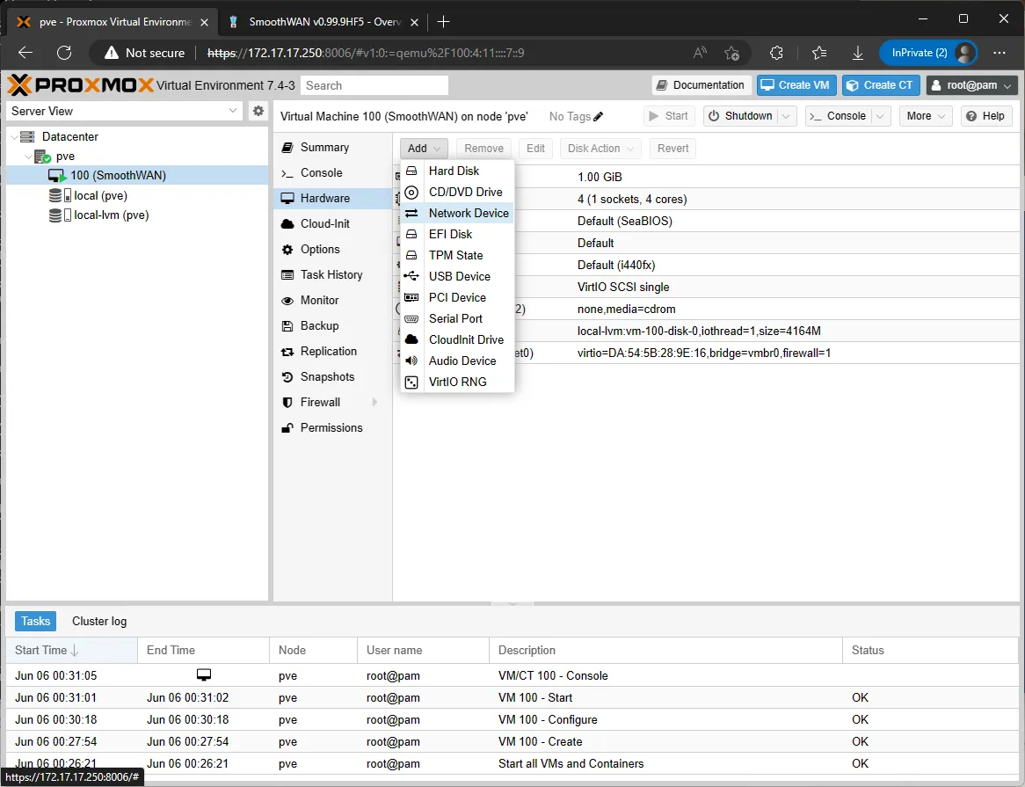This screenshot has width=1025, height=787.
Task: Open the Firewall section
Action: coord(333,402)
